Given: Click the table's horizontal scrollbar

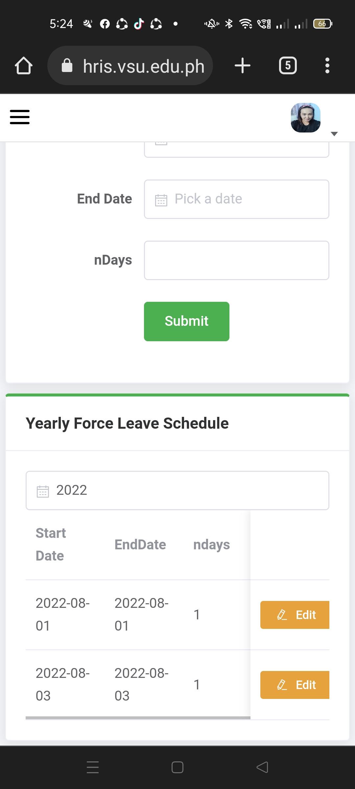Looking at the screenshot, I should (138, 718).
